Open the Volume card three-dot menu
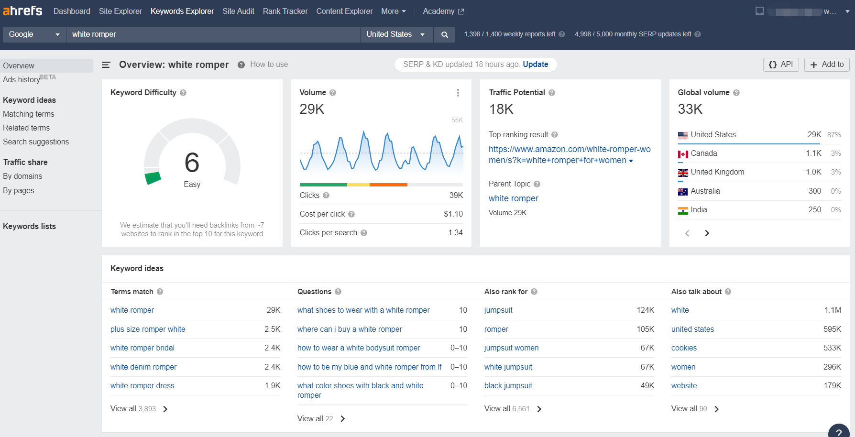The height and width of the screenshot is (437, 855). (458, 93)
